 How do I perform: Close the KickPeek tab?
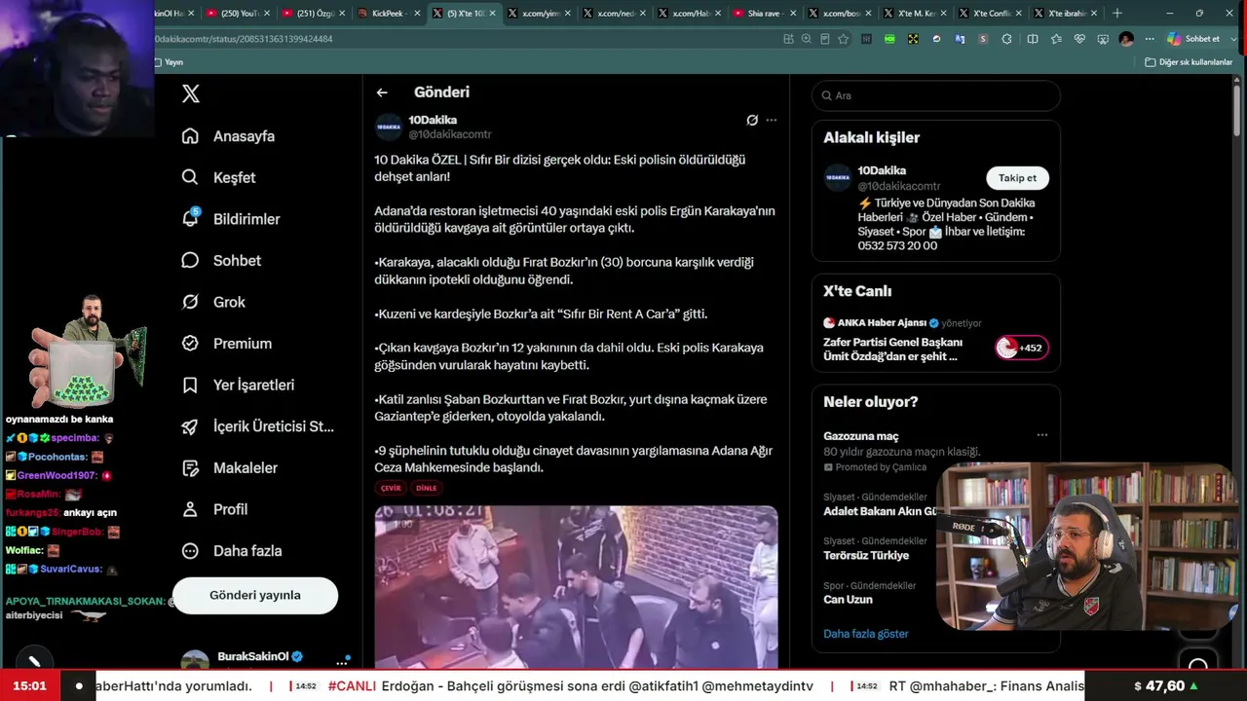click(x=417, y=14)
